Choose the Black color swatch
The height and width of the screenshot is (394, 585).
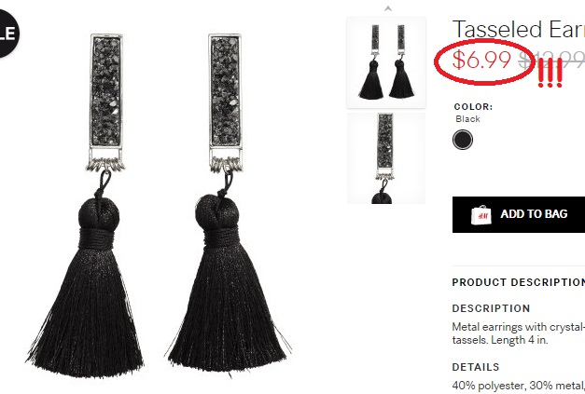[463, 140]
